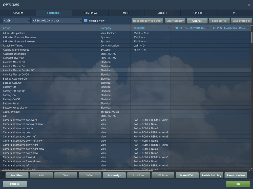Image resolution: width=253 pixels, height=189 pixels.
Task: Click the scroll right arrow at bottom
Action: tap(250, 171)
